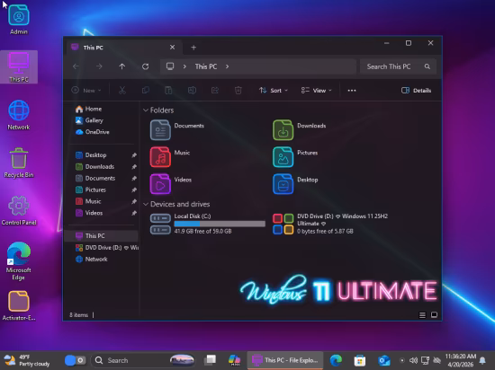Open the Control Panel desktop icon
Image resolution: width=495 pixels, height=370 pixels.
(19, 210)
